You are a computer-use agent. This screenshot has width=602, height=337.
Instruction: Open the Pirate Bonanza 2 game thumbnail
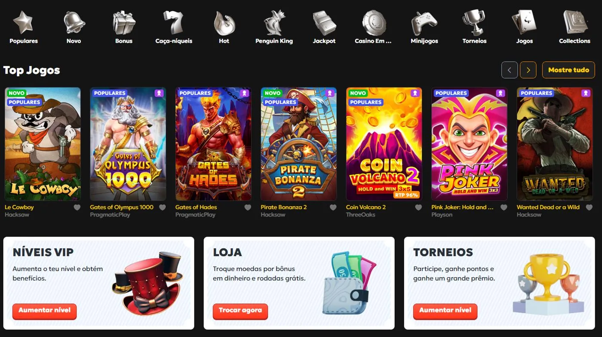298,144
